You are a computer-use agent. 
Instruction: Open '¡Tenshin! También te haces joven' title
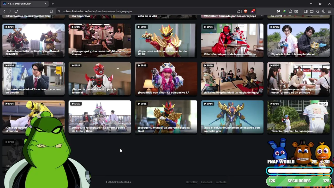293,131
